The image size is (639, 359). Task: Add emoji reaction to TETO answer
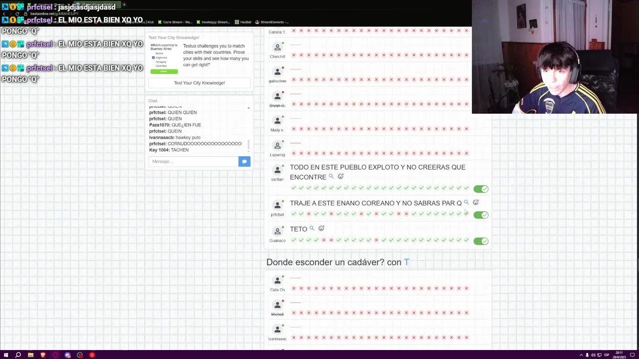pyautogui.click(x=321, y=228)
